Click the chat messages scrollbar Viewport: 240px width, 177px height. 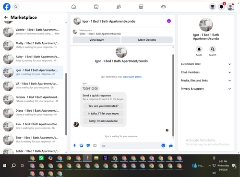[173, 95]
